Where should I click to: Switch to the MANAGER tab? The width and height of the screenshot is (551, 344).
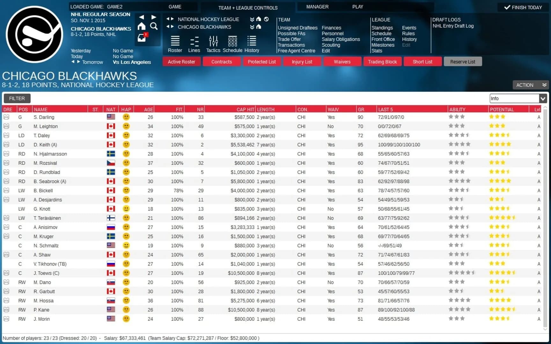pyautogui.click(x=317, y=6)
